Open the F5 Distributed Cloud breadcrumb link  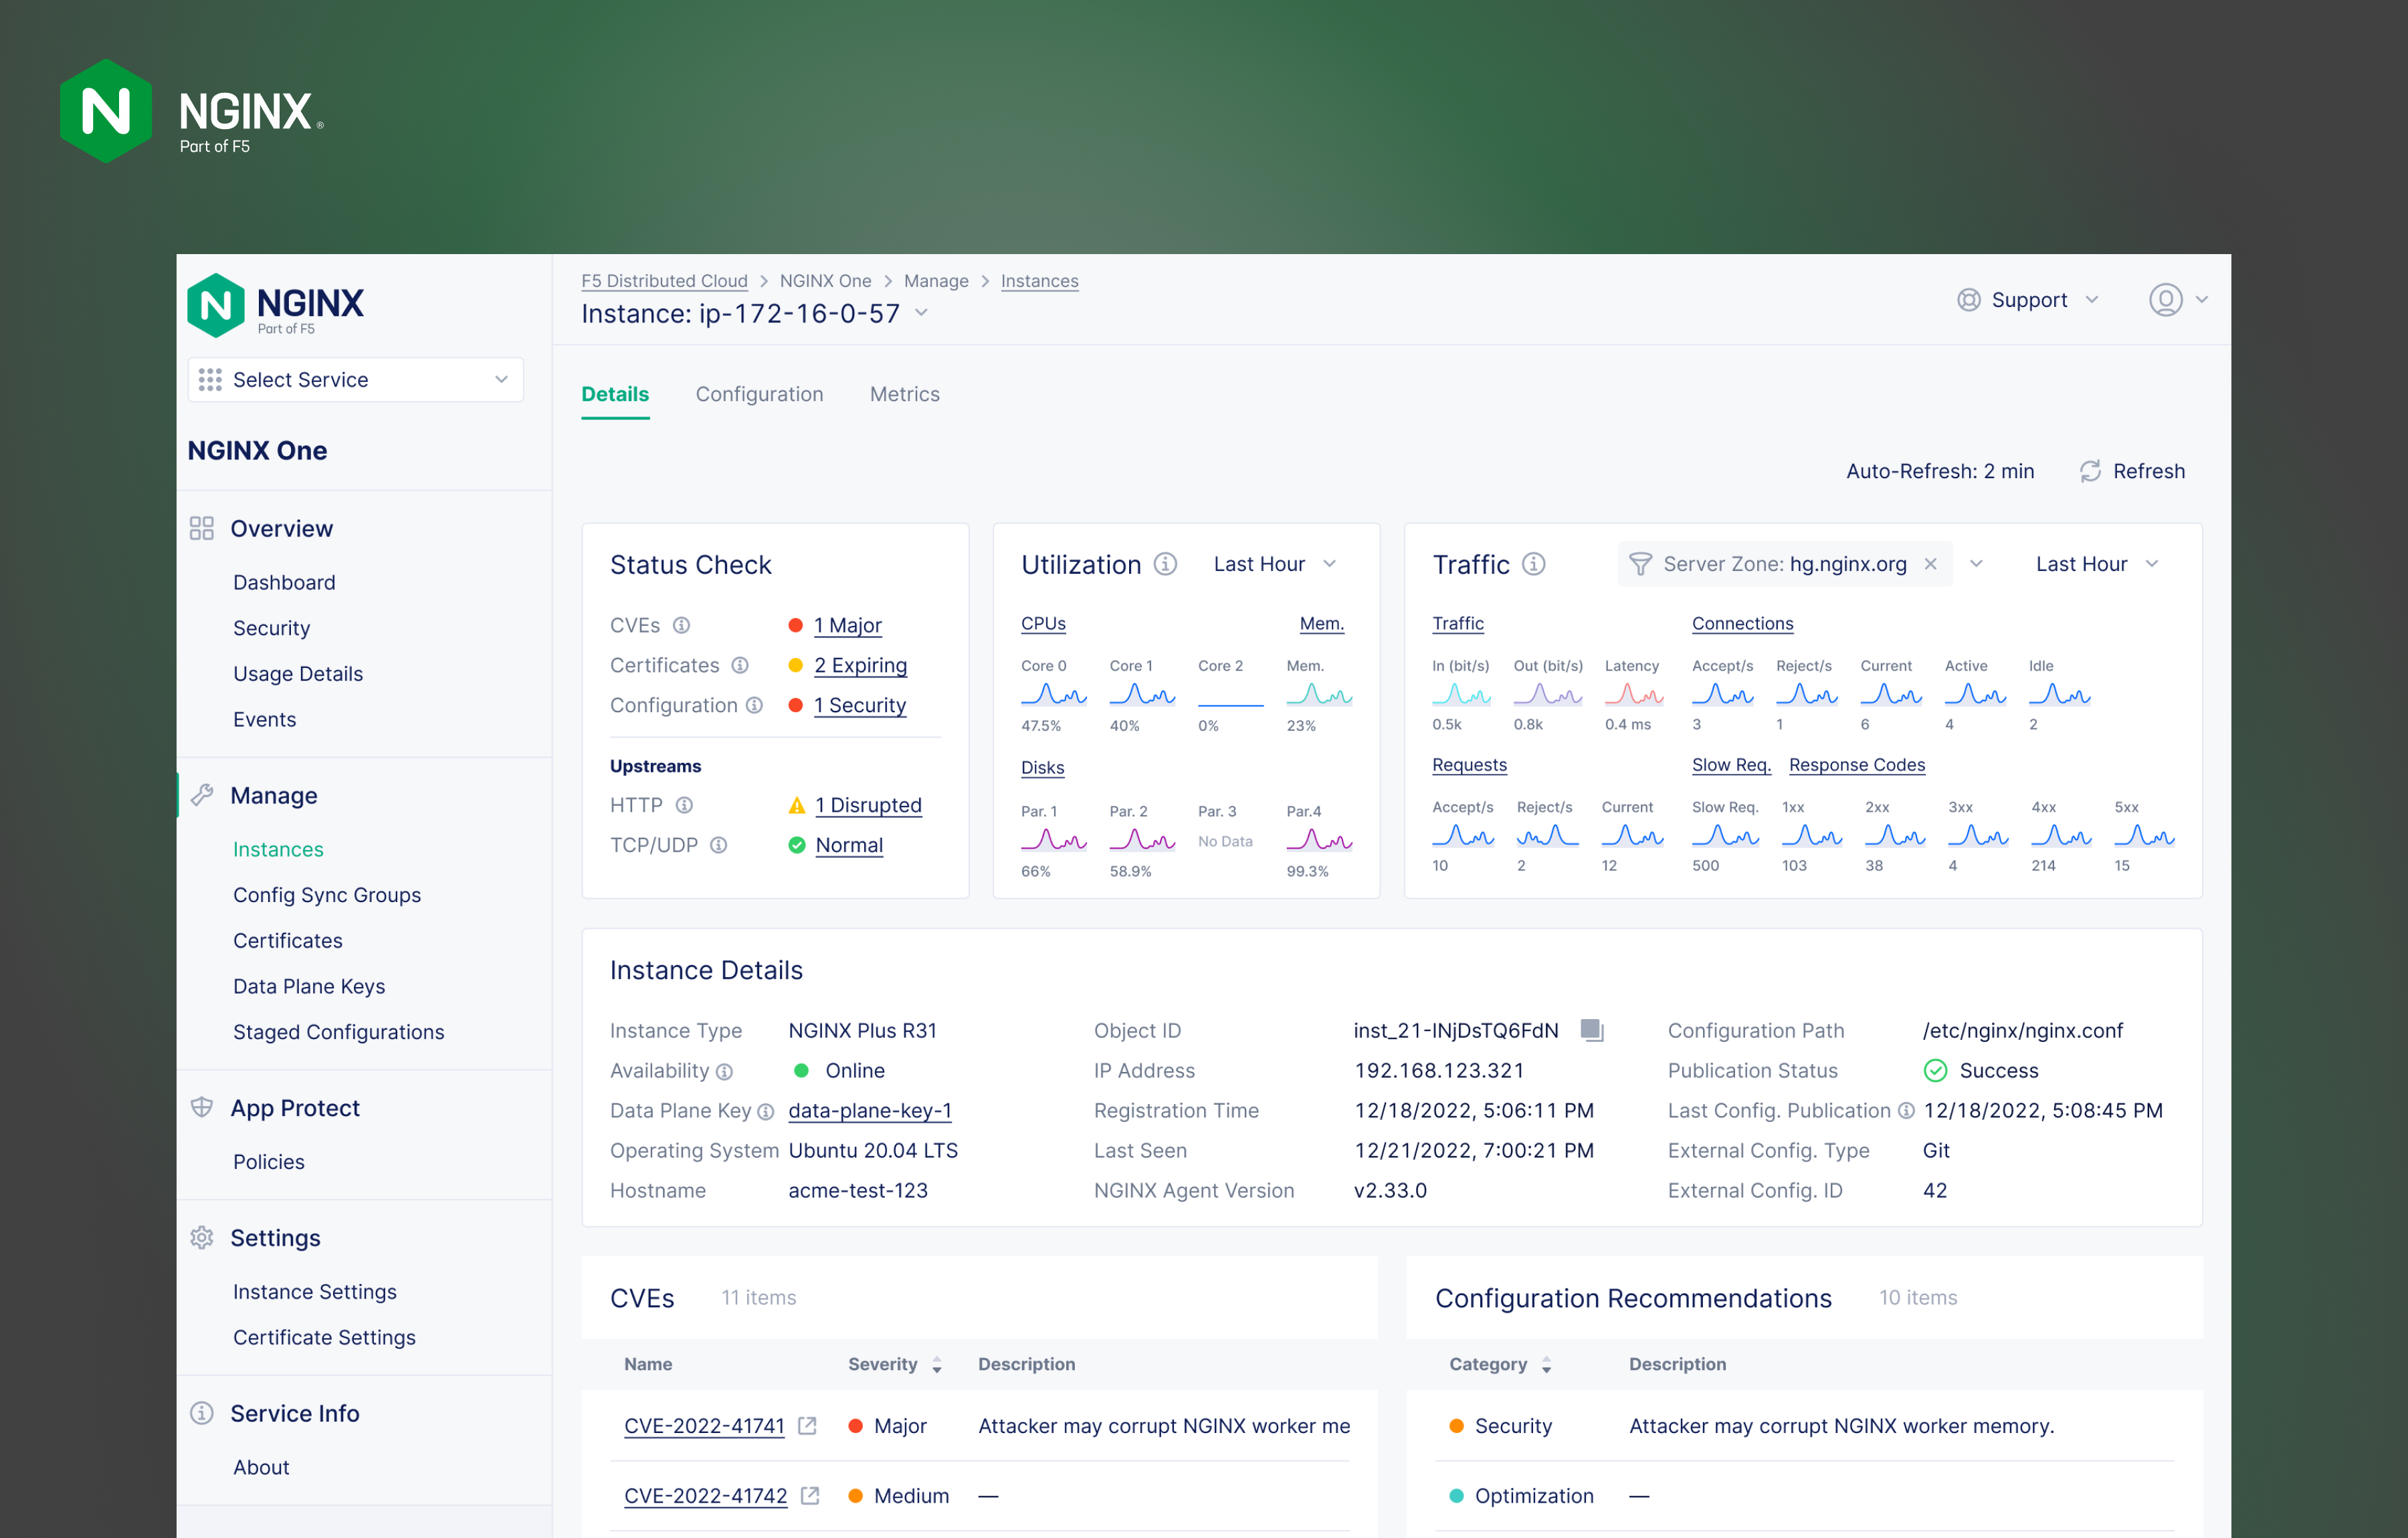664,281
